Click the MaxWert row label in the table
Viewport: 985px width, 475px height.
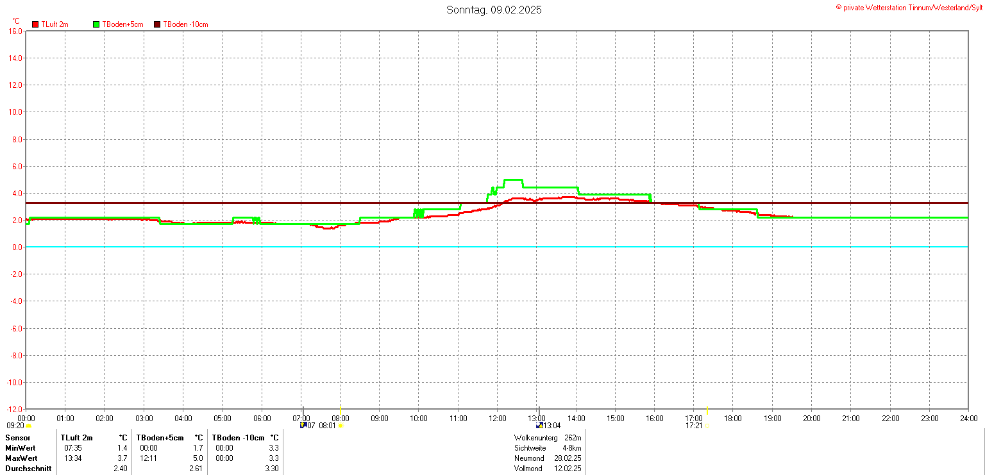click(21, 458)
